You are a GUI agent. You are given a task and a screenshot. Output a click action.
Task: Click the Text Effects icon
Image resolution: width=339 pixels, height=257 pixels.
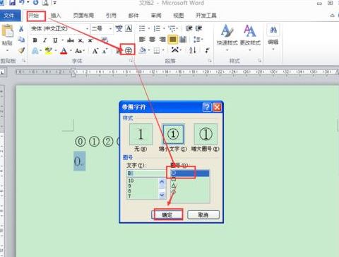coord(35,50)
